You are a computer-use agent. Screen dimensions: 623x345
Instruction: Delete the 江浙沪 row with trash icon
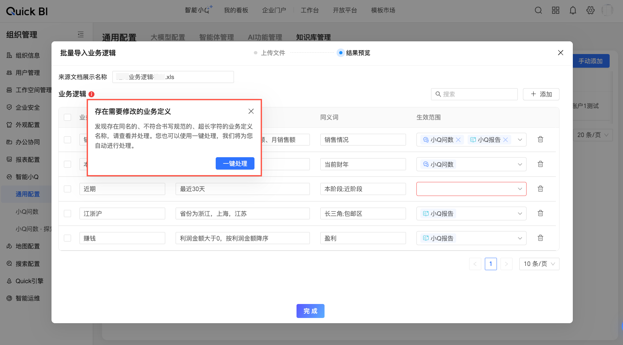(540, 213)
